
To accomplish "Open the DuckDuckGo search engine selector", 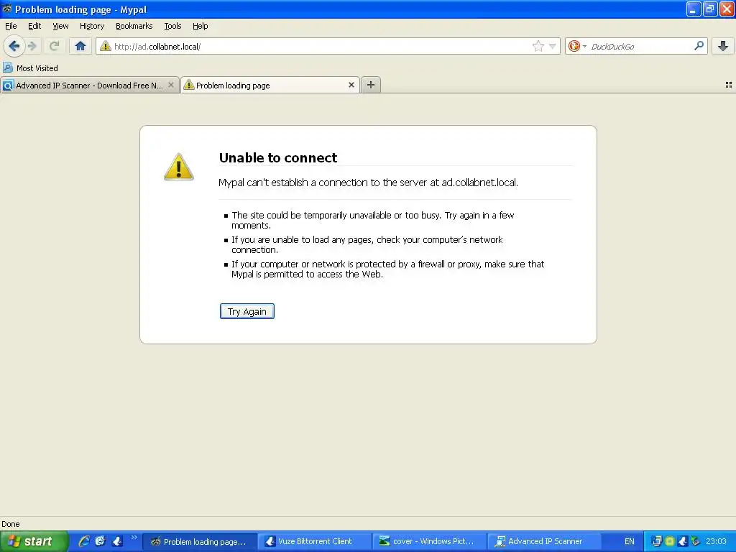I will pos(577,46).
